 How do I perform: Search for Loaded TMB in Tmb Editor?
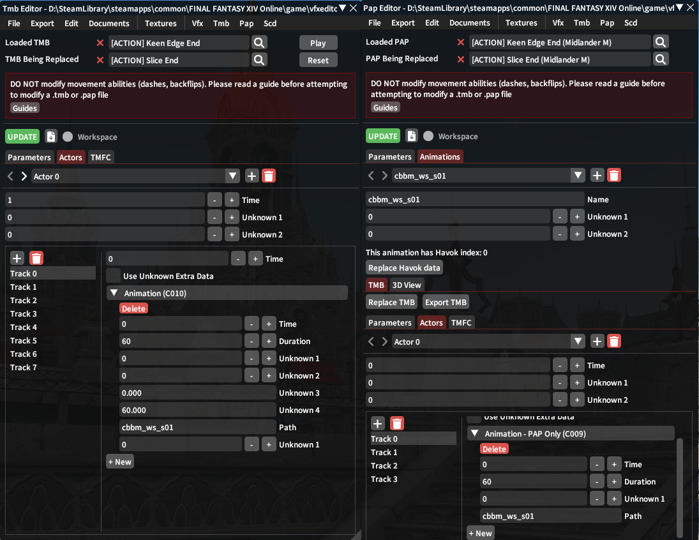click(259, 43)
